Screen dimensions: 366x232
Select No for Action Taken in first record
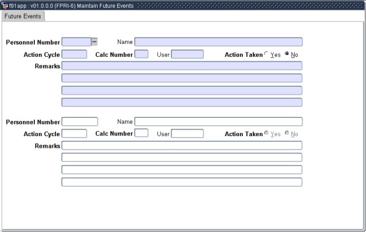tap(287, 54)
